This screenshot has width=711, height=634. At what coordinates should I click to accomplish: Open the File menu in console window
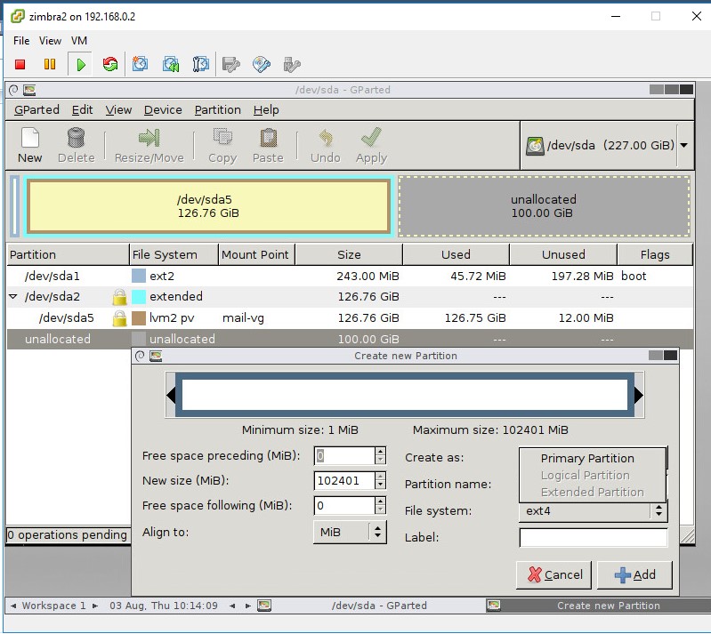21,41
